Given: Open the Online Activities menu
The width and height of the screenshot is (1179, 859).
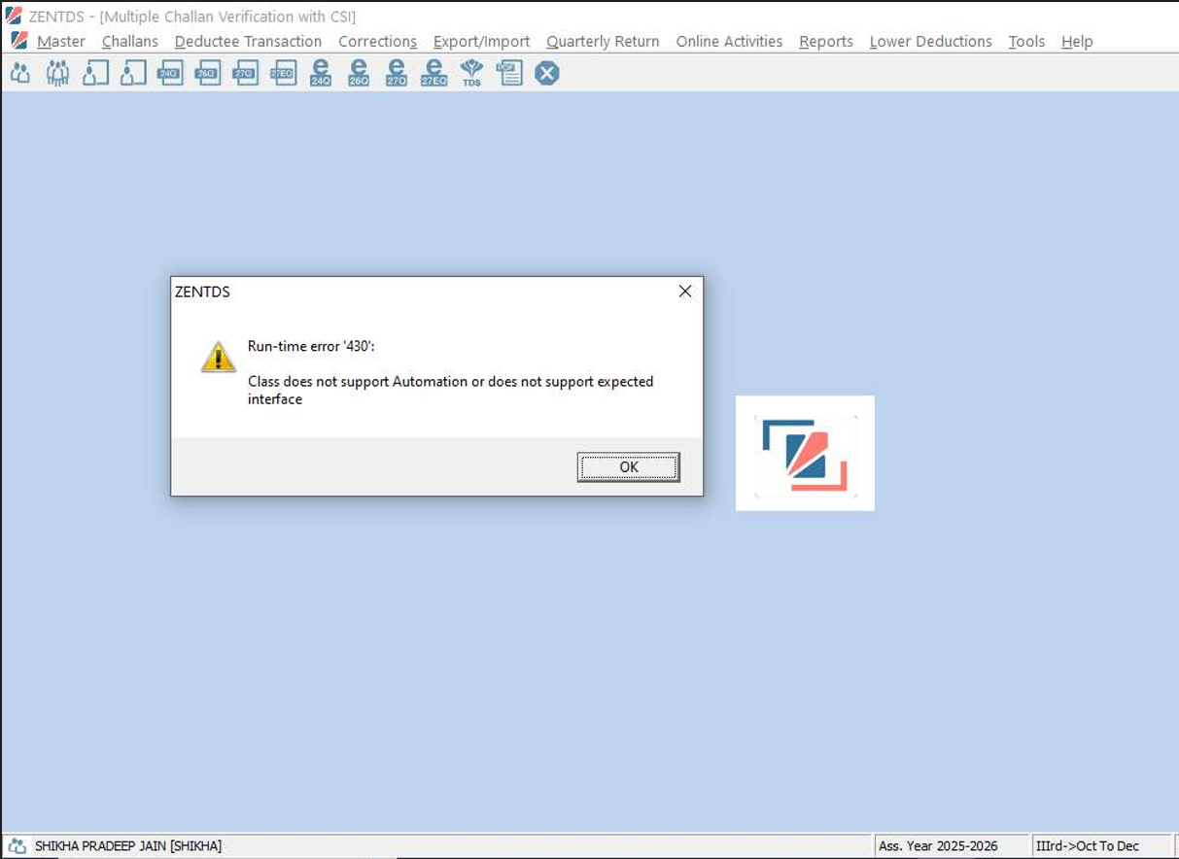Looking at the screenshot, I should pyautogui.click(x=729, y=41).
